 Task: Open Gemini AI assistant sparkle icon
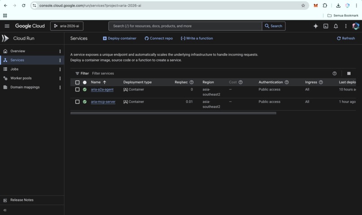pos(316,26)
